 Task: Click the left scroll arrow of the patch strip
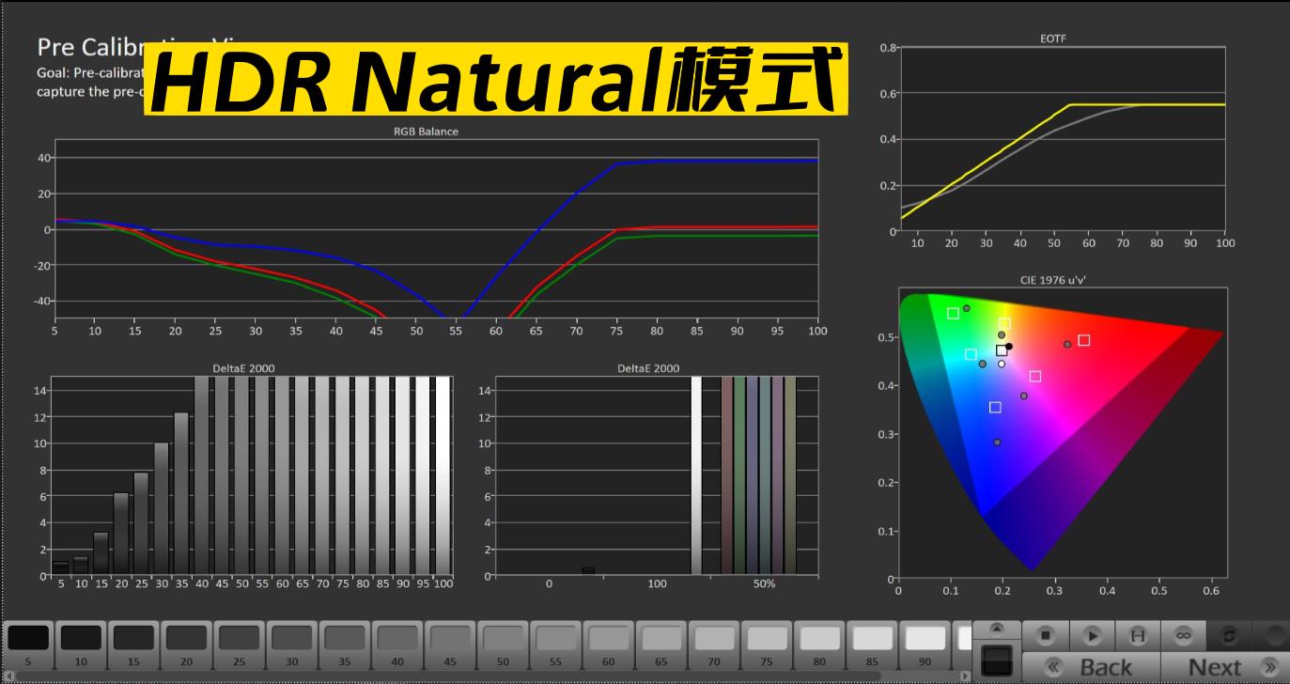(8, 676)
